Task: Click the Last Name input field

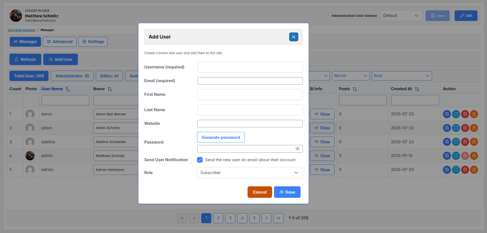Action: (x=250, y=110)
